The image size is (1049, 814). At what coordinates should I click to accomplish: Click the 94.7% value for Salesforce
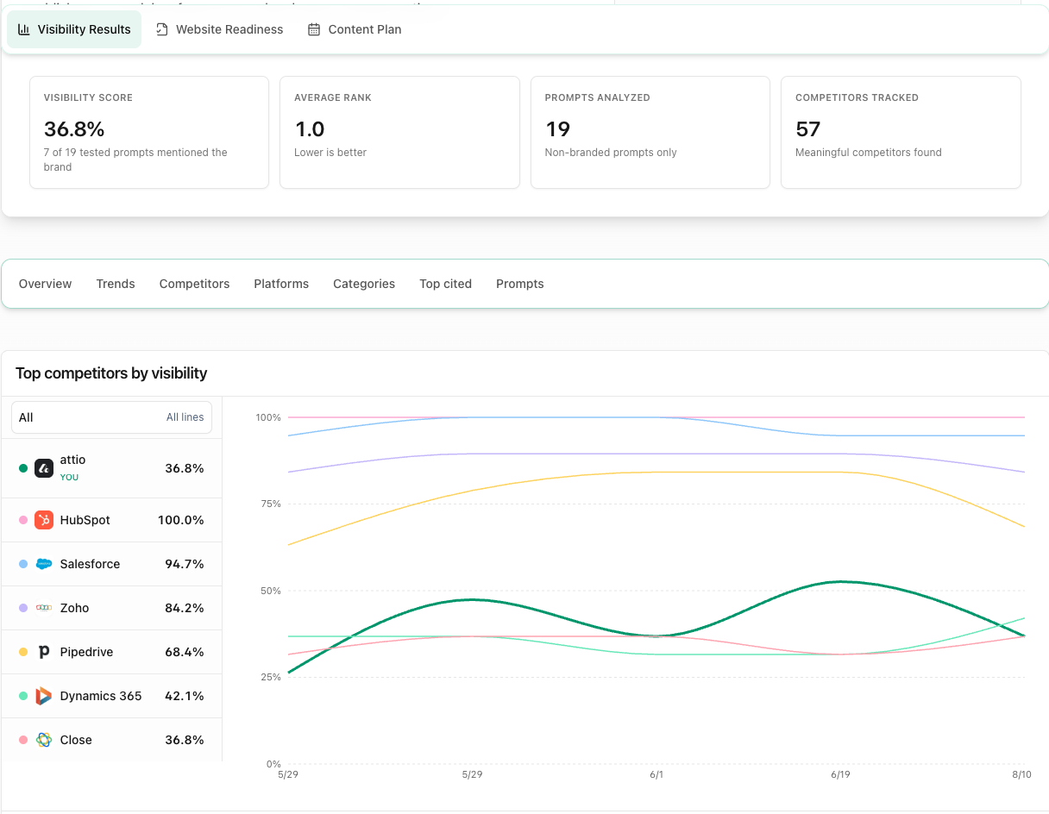pyautogui.click(x=185, y=564)
